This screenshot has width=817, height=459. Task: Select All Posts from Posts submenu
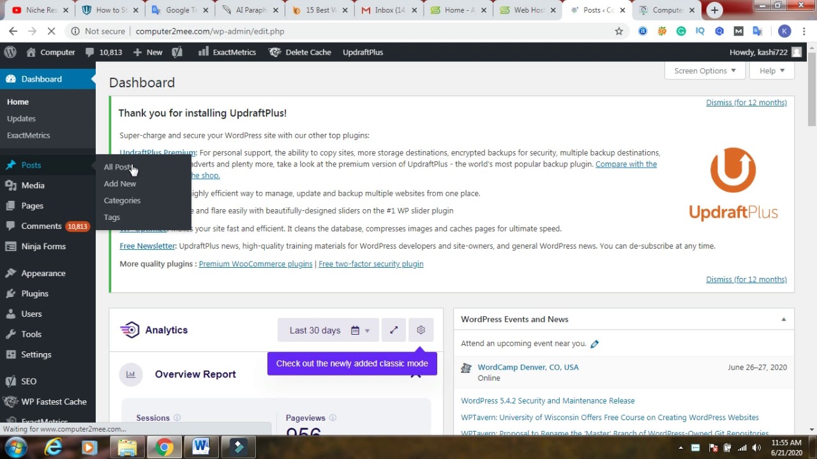119,167
